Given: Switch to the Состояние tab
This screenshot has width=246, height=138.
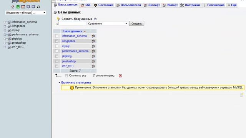Looking at the screenshot, I should click(104, 5).
